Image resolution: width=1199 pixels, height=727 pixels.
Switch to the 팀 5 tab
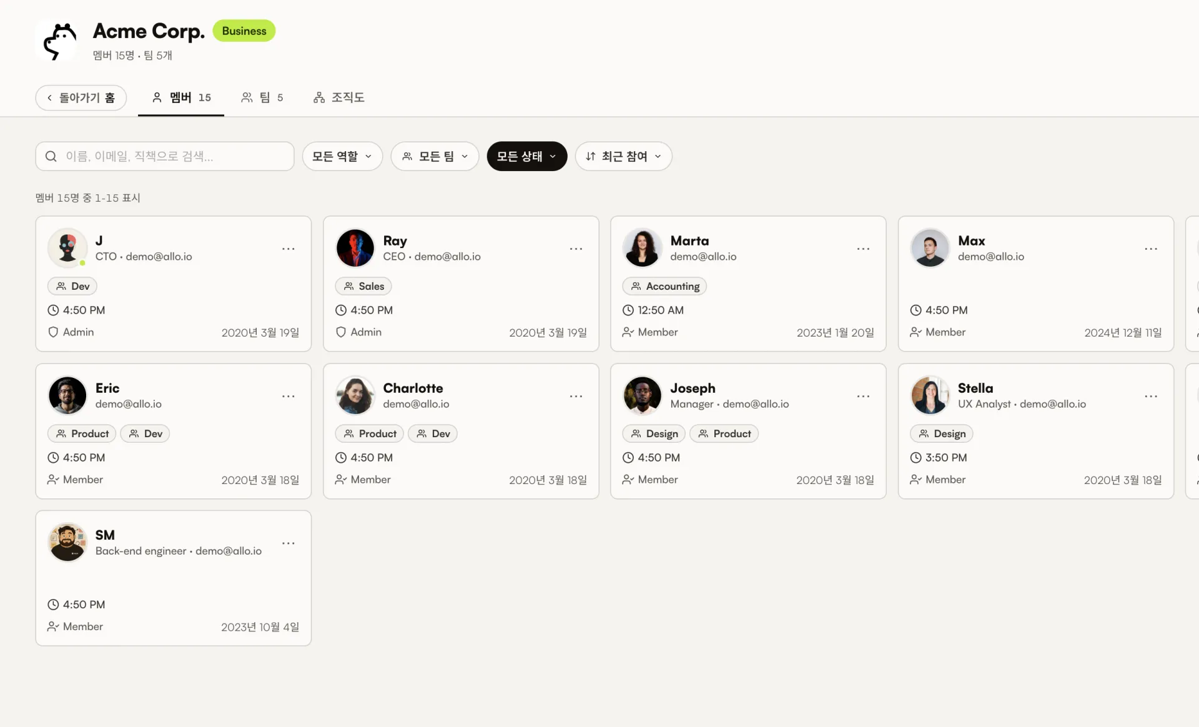262,97
